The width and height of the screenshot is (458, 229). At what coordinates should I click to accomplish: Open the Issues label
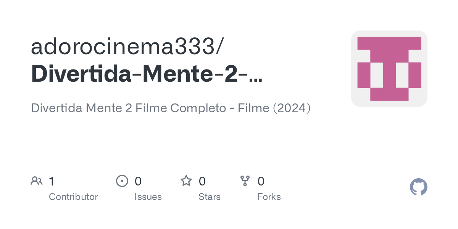click(148, 197)
